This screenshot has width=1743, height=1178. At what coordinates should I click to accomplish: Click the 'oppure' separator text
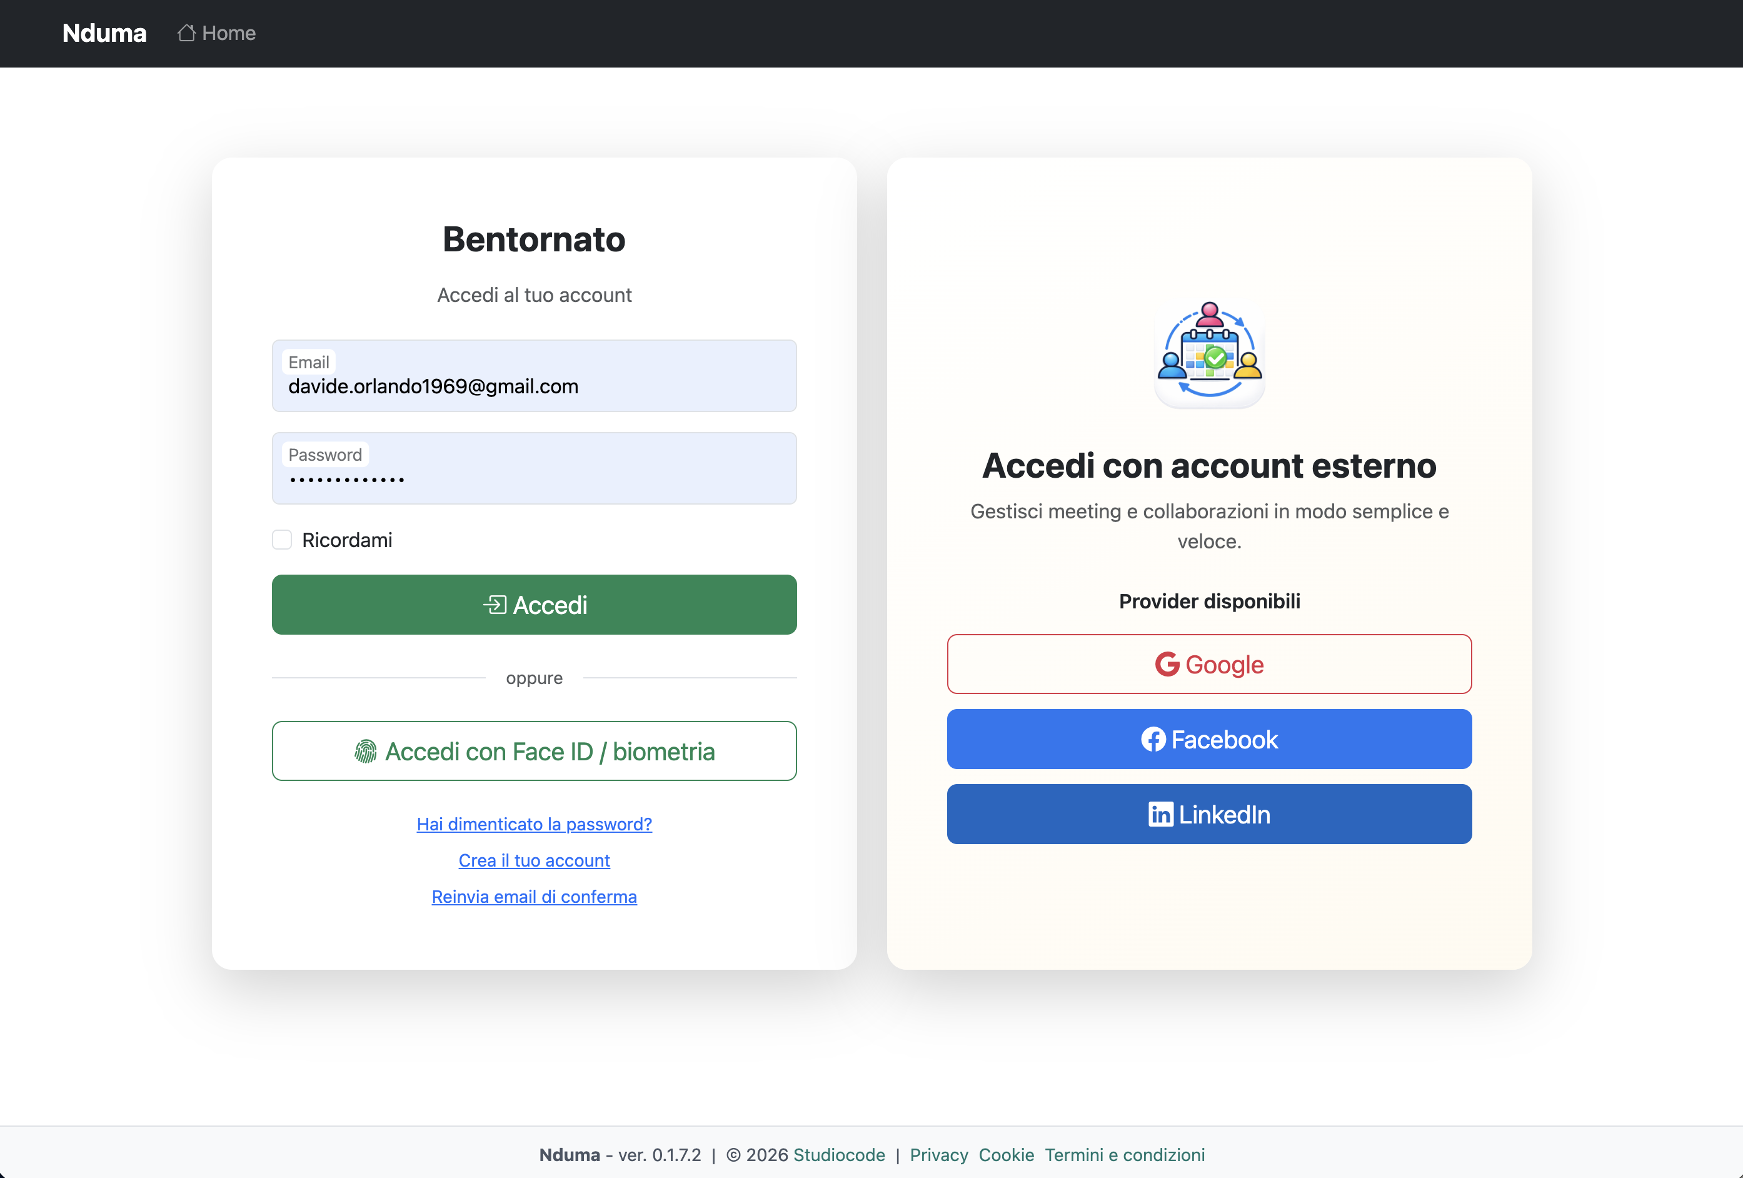coord(534,678)
